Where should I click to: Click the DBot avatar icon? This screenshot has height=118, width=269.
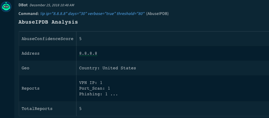(6, 7)
